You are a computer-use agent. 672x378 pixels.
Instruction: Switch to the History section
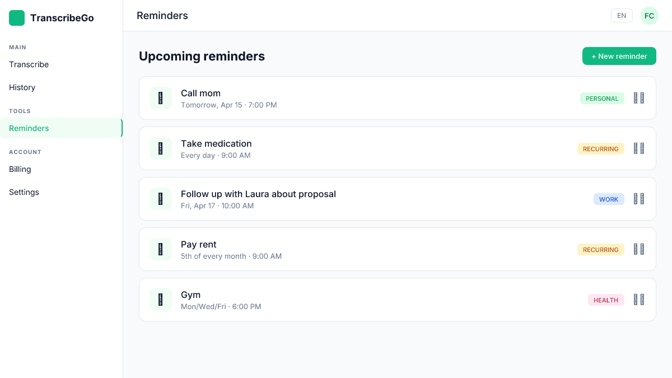click(x=22, y=87)
